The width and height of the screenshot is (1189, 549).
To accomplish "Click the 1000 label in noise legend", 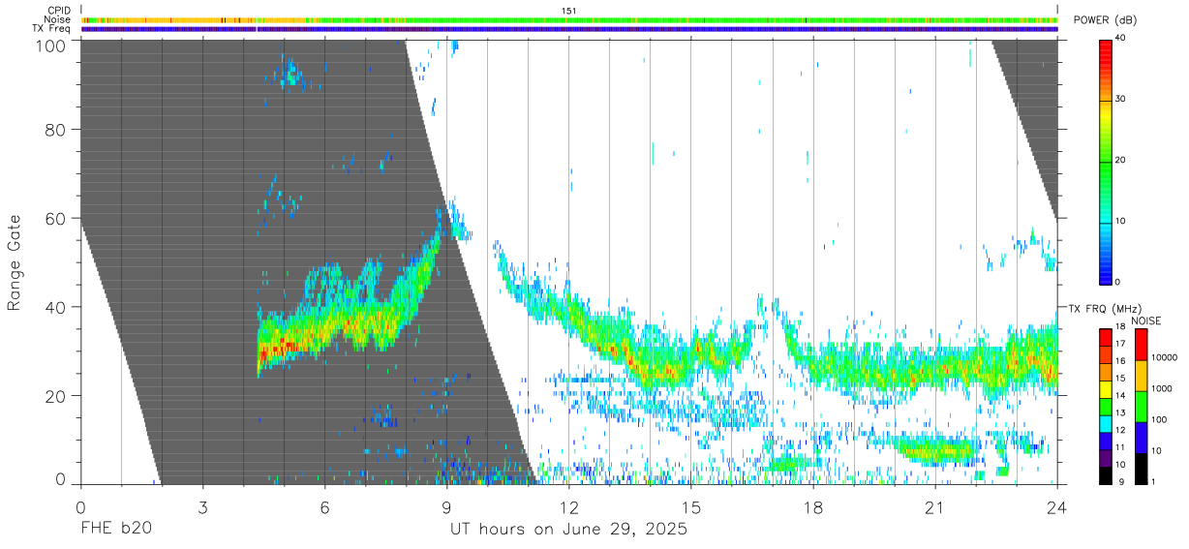I will [x=1162, y=388].
